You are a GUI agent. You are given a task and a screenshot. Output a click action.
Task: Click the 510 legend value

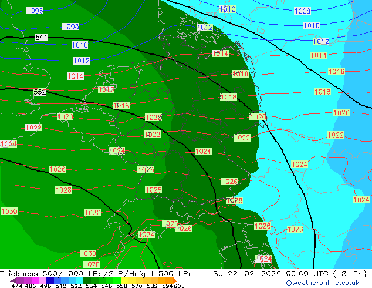[x=61, y=286]
